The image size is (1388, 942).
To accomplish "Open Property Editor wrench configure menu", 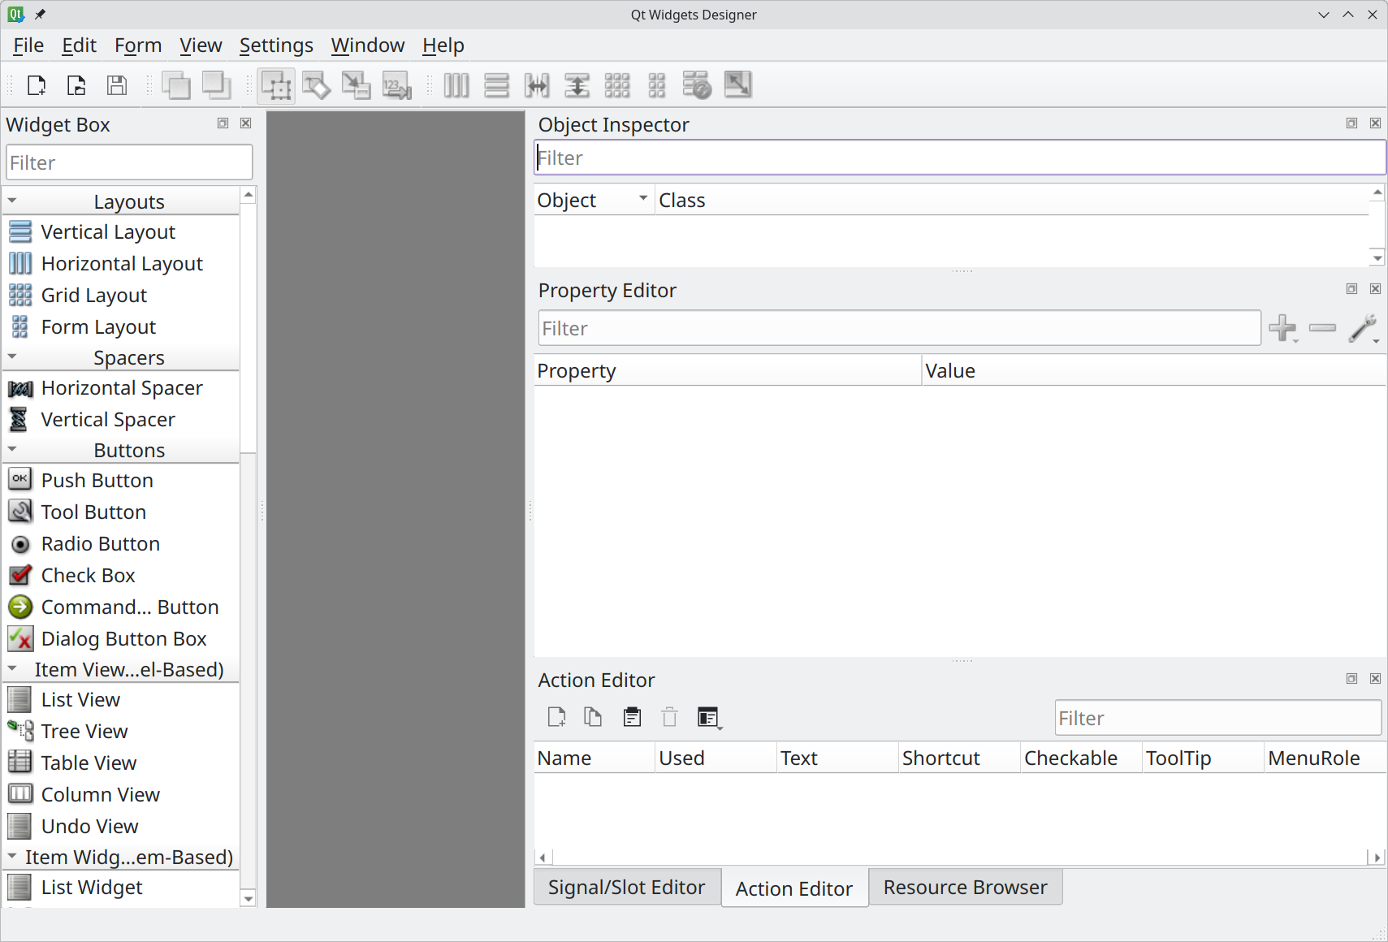I will [x=1364, y=328].
